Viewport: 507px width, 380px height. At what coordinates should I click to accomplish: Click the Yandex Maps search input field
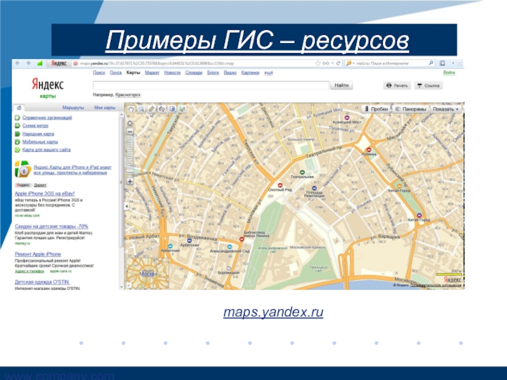tap(211, 85)
